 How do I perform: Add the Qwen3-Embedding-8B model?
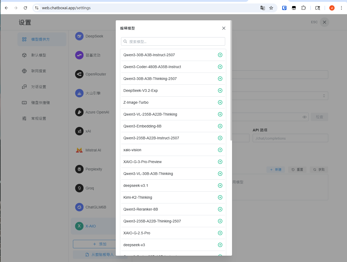point(220,126)
